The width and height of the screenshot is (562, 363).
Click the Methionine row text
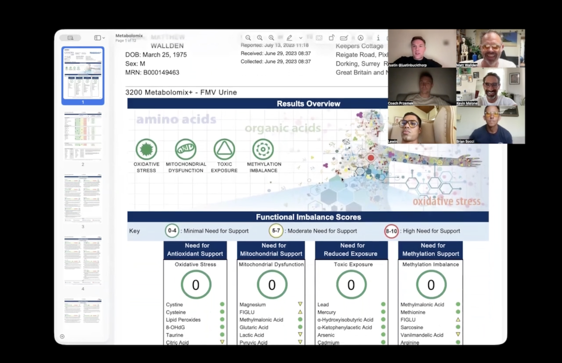pos(412,312)
